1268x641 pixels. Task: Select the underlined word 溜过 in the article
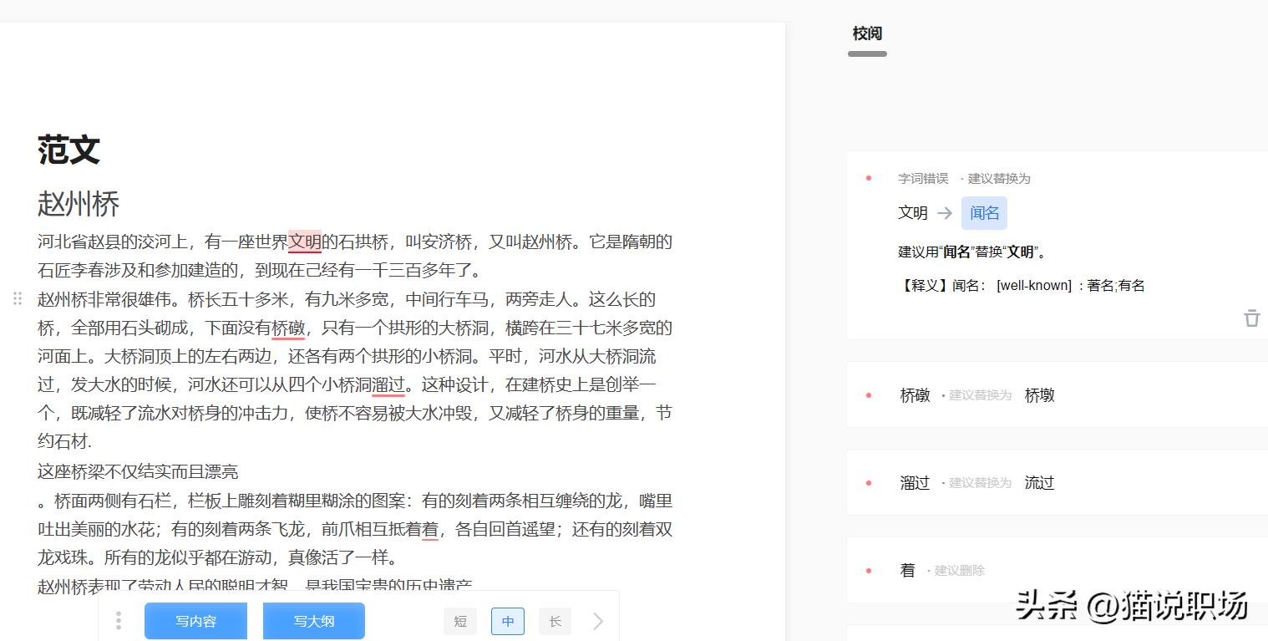(389, 384)
